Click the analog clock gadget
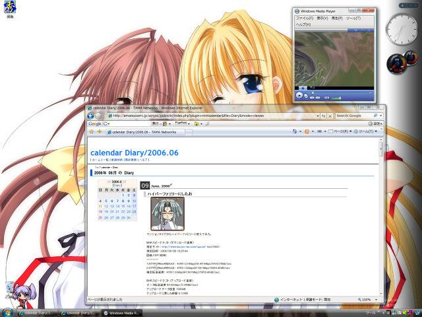 click(400, 28)
